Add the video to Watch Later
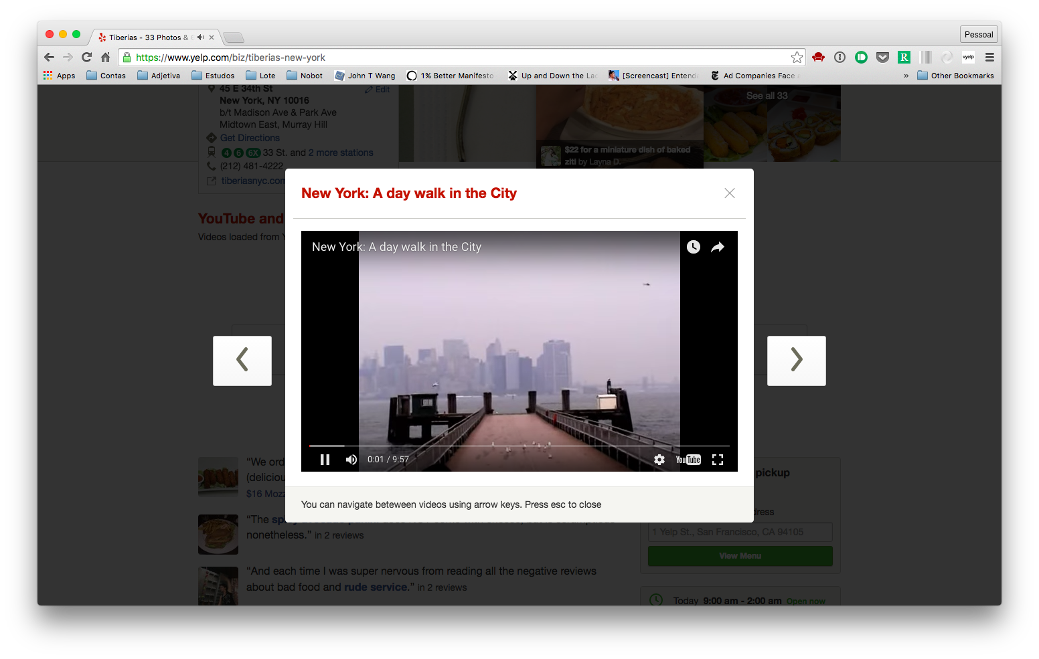 (x=694, y=247)
